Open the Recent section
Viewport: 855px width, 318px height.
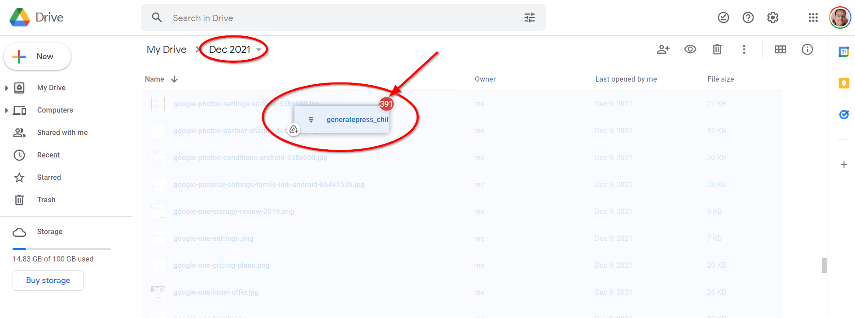tap(48, 155)
